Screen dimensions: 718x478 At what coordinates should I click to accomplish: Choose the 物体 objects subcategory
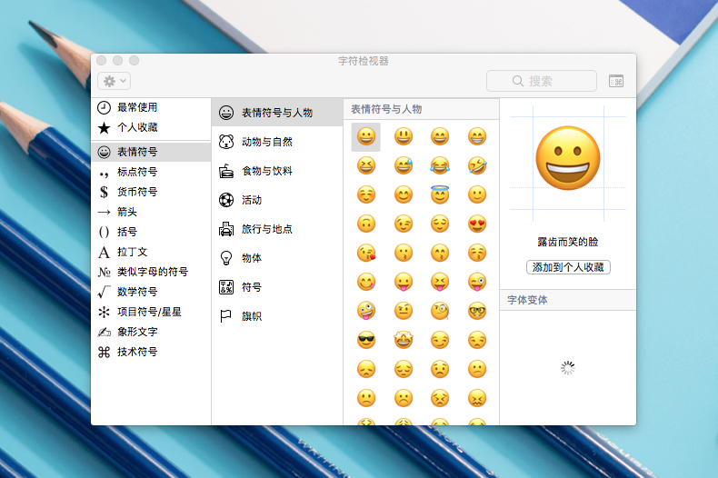click(277, 258)
